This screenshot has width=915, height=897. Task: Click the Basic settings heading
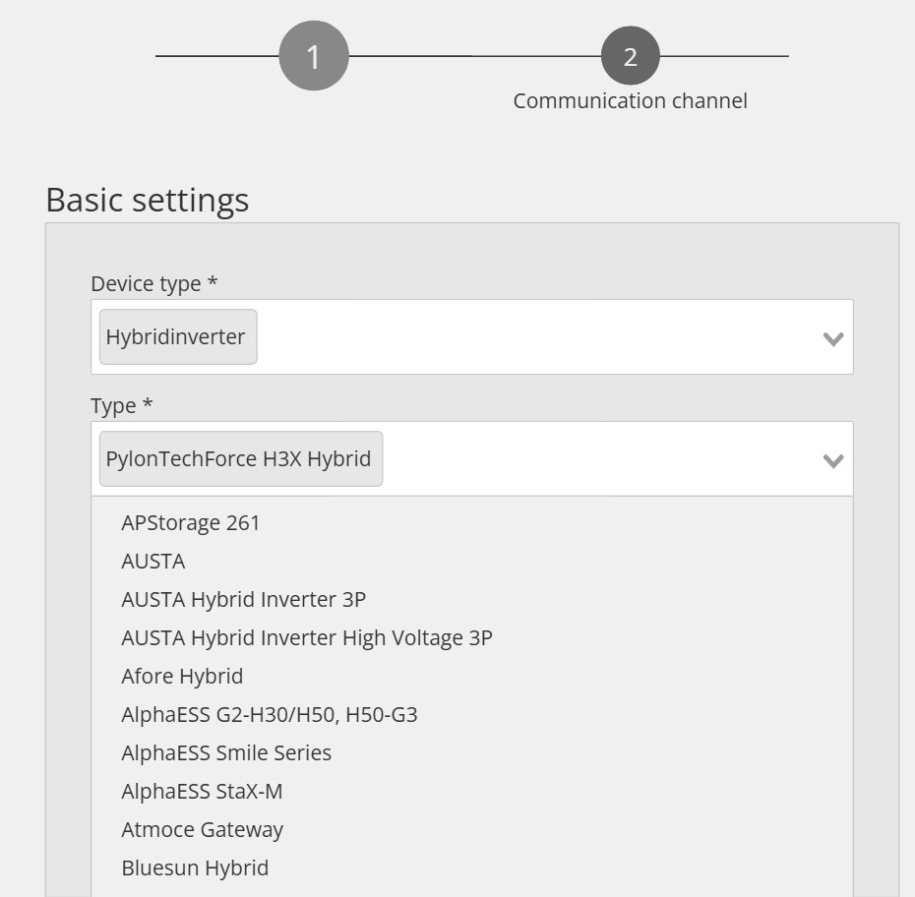148,200
